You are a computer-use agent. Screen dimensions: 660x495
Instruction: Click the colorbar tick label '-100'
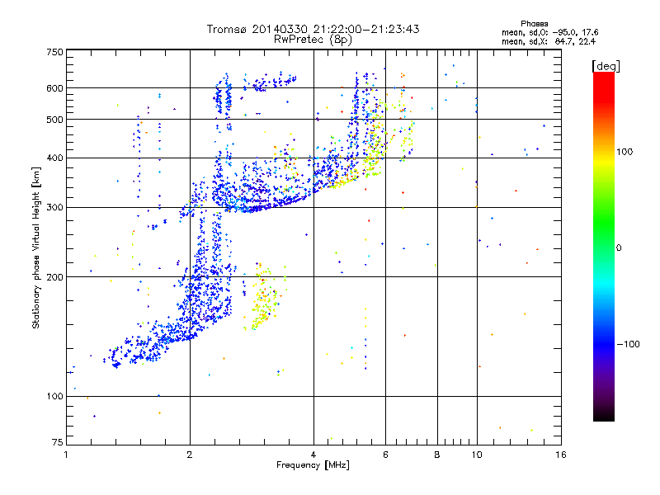click(628, 344)
